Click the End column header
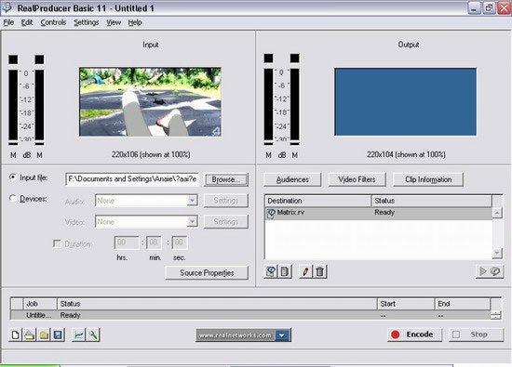This screenshot has height=367, width=512. (x=463, y=304)
